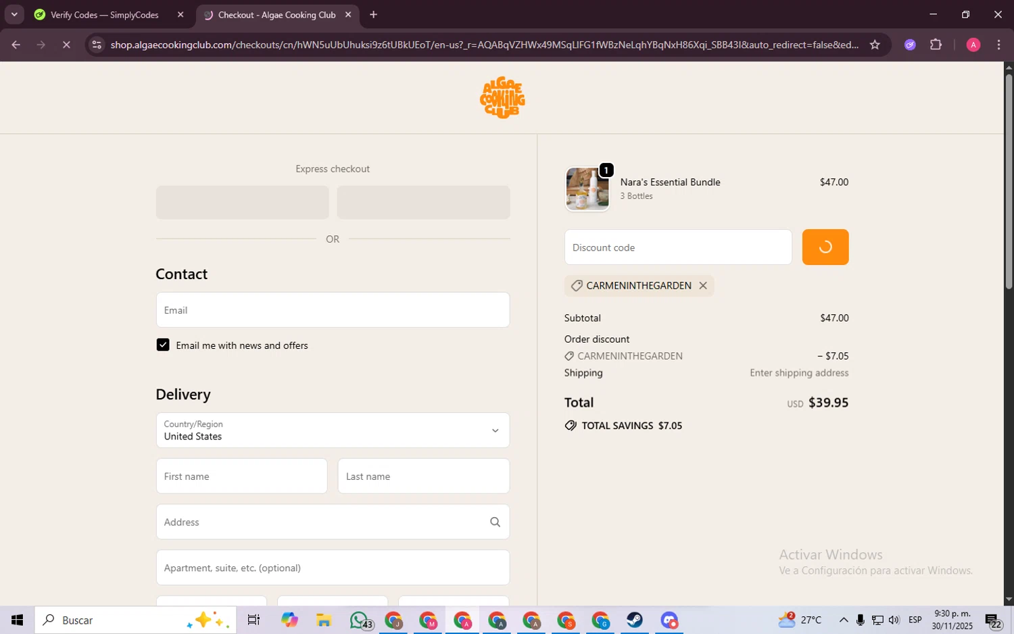Show hidden system tray icons

click(x=843, y=620)
